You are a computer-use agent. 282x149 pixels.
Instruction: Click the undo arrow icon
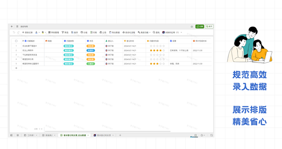(x=14, y=33)
